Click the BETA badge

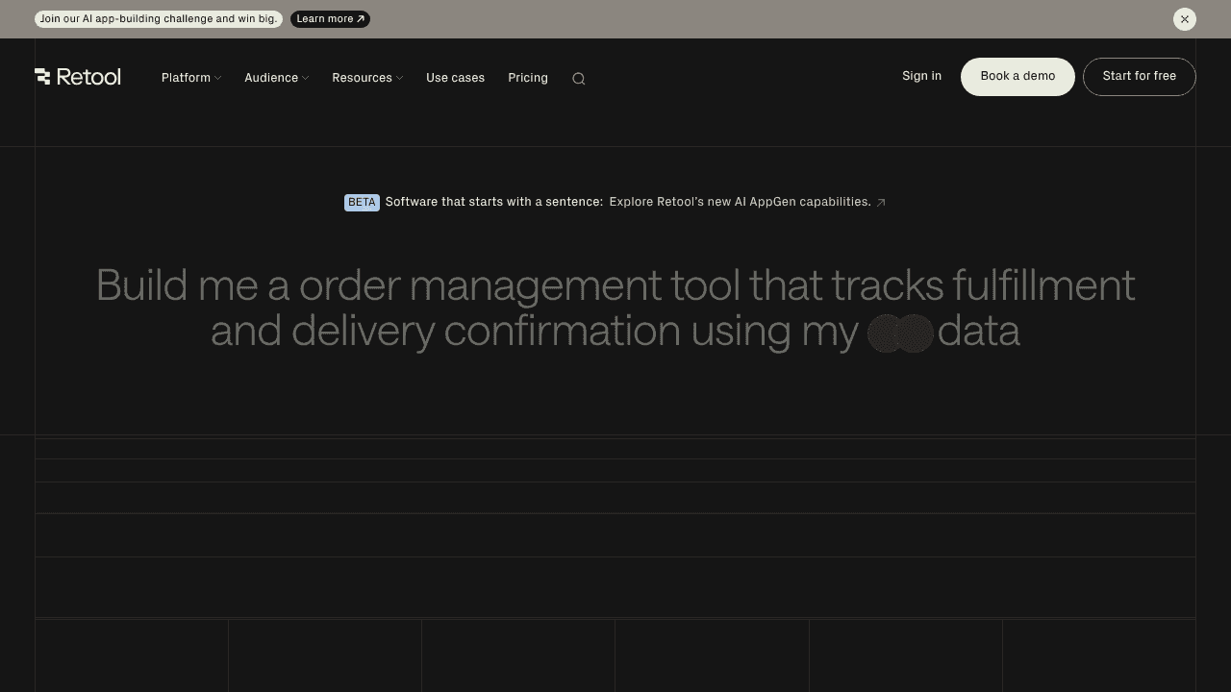pos(362,203)
